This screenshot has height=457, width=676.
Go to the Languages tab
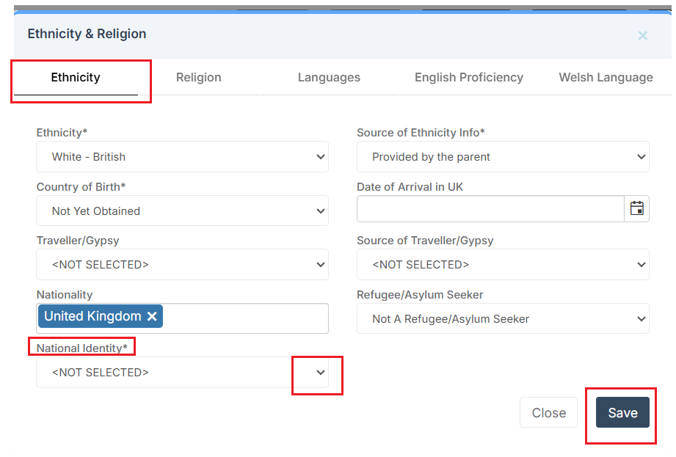[329, 77]
